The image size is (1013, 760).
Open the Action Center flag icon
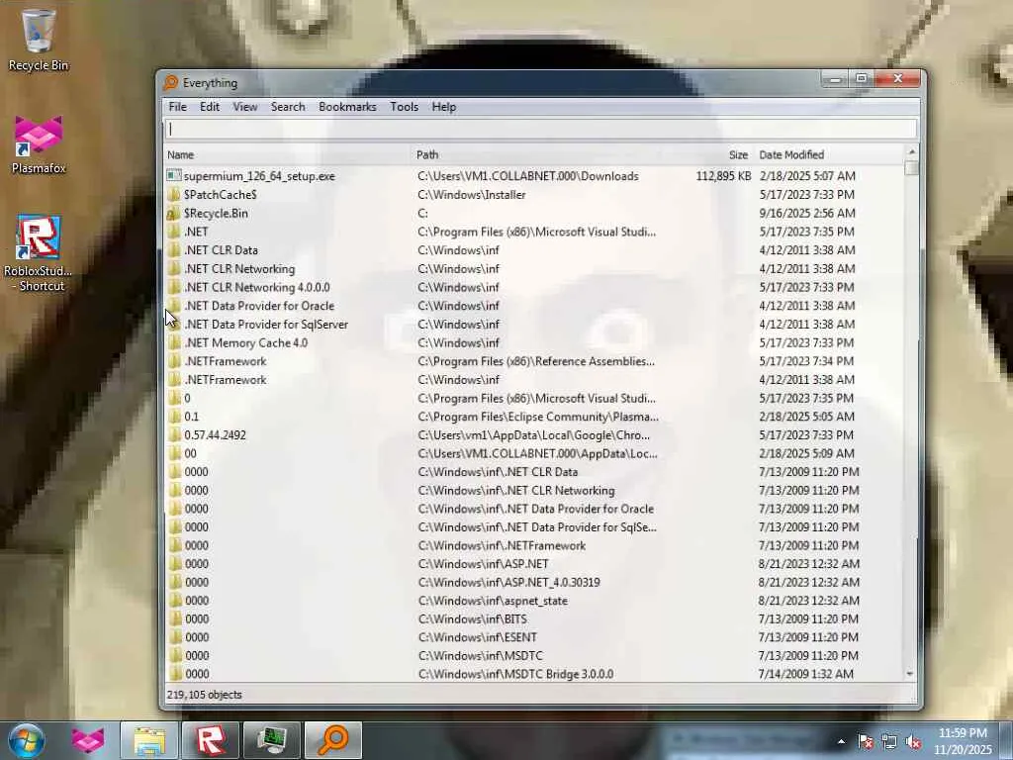(x=866, y=742)
